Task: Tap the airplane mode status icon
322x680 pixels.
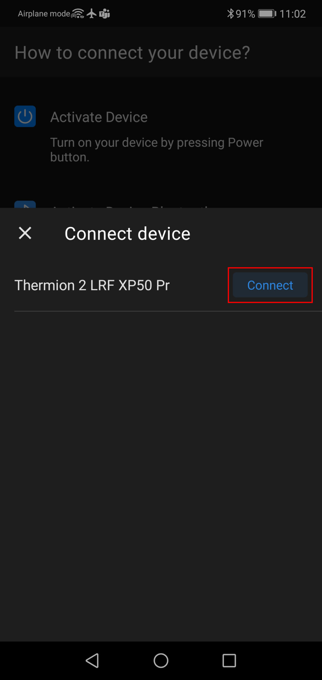Action: pyautogui.click(x=92, y=14)
